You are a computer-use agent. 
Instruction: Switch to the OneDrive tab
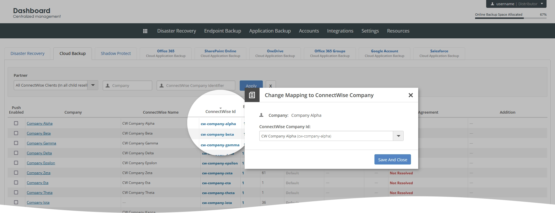tap(275, 53)
